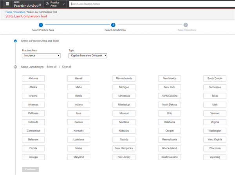
Task: Expand the Practice Areas chevron
Action: point(64,4)
